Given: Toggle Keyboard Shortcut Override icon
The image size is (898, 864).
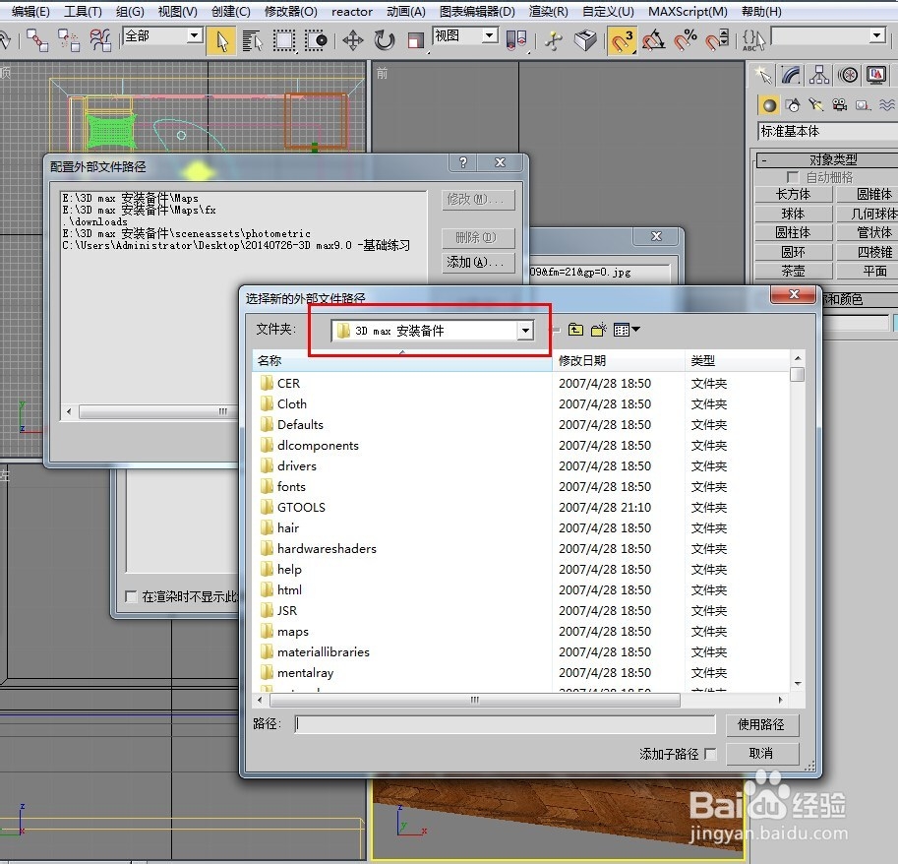Looking at the screenshot, I should [585, 40].
